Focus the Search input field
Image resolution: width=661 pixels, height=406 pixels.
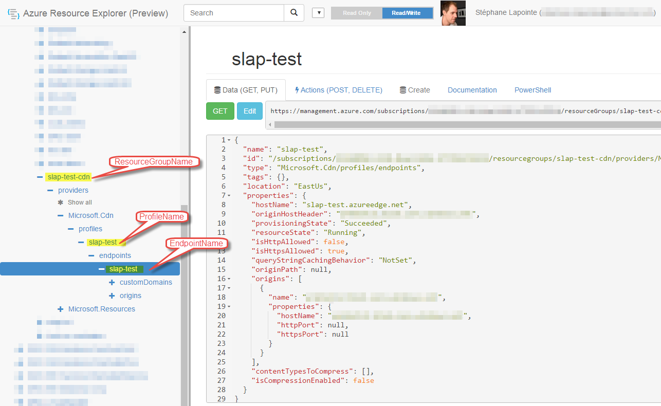pos(234,13)
